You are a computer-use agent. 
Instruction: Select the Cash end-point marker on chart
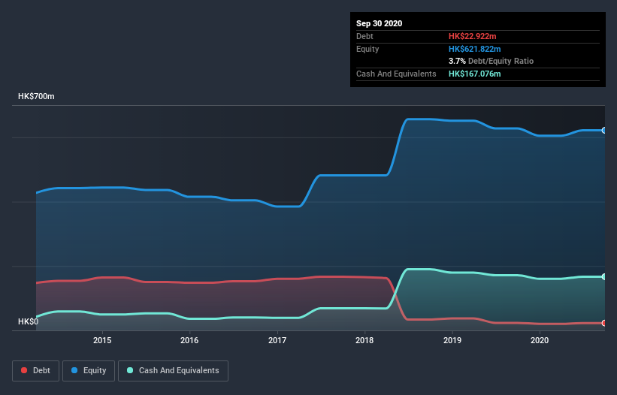pos(604,276)
